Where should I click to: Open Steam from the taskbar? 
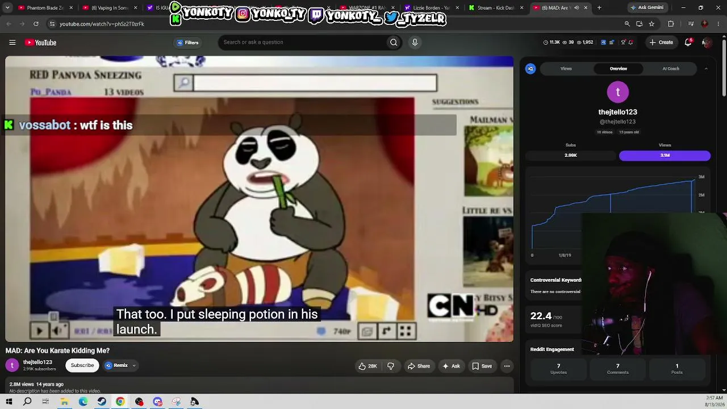102,402
